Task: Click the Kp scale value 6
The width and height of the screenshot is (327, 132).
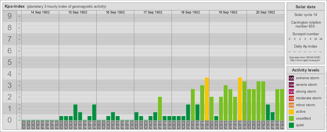Action: pyautogui.click(x=10, y=51)
